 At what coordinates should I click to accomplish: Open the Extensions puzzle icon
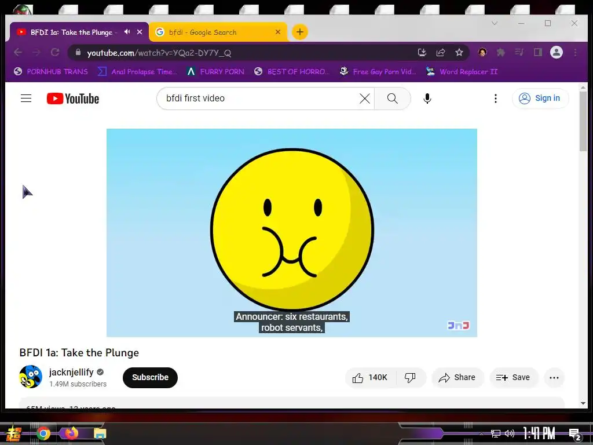(501, 52)
